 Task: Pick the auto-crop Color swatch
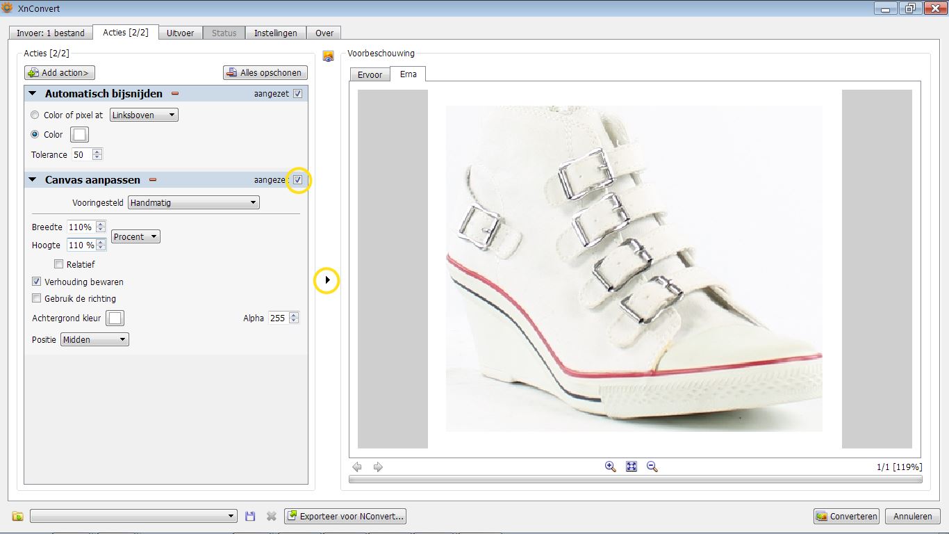click(80, 135)
